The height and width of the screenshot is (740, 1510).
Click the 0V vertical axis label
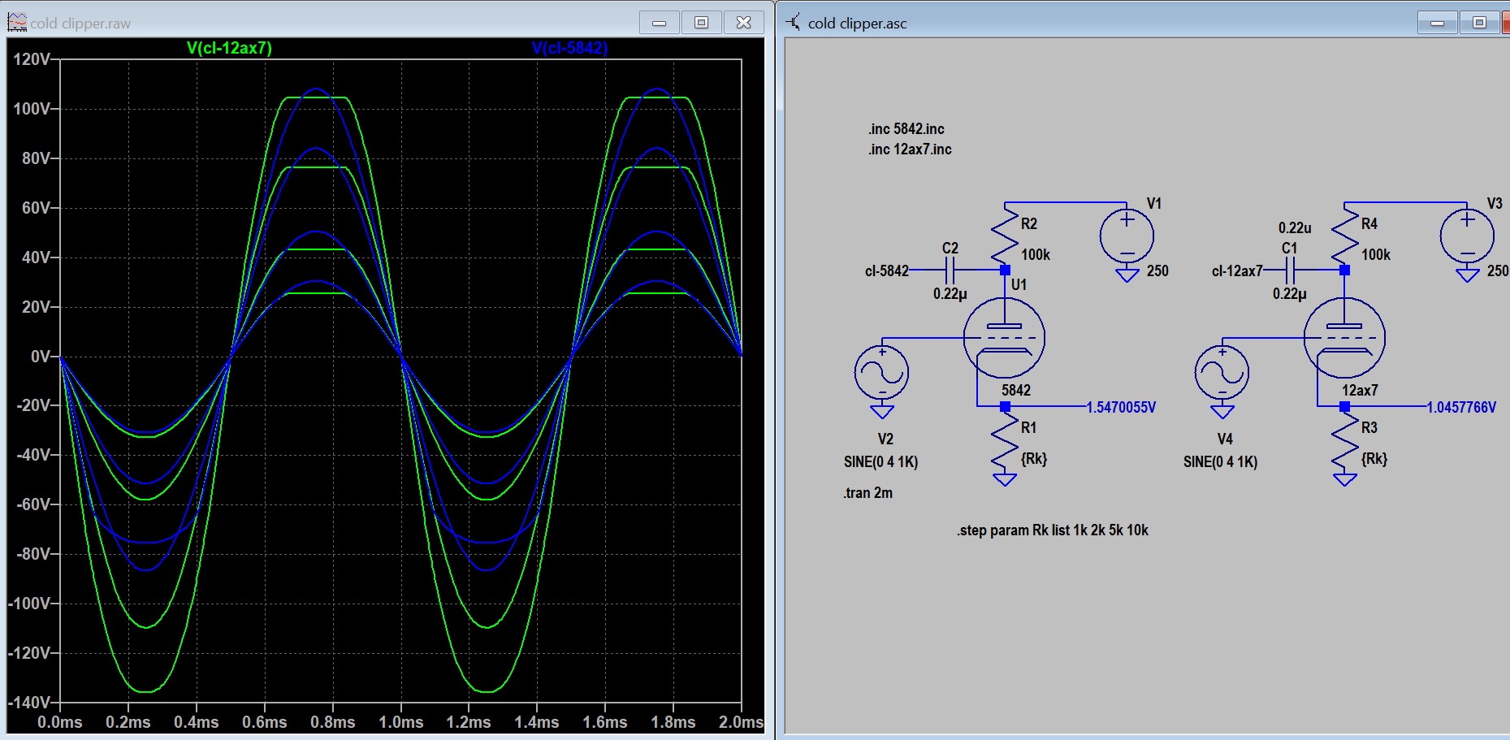[41, 357]
